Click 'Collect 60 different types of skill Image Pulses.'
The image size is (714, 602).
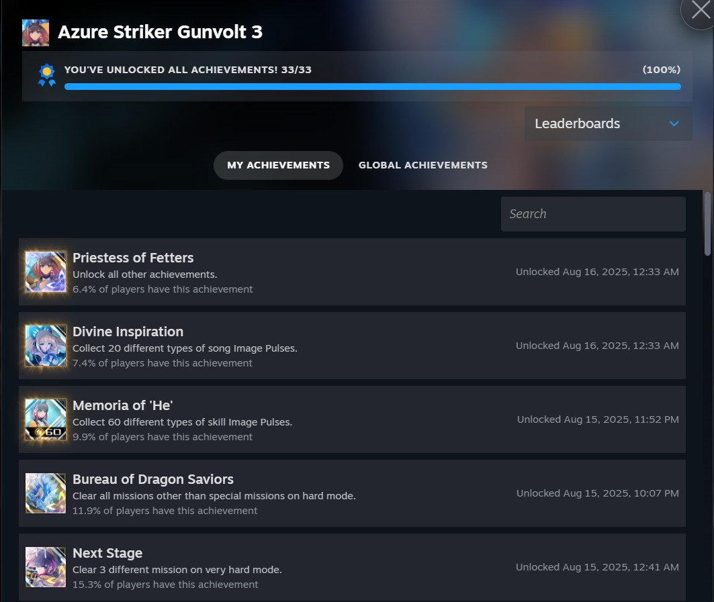183,422
